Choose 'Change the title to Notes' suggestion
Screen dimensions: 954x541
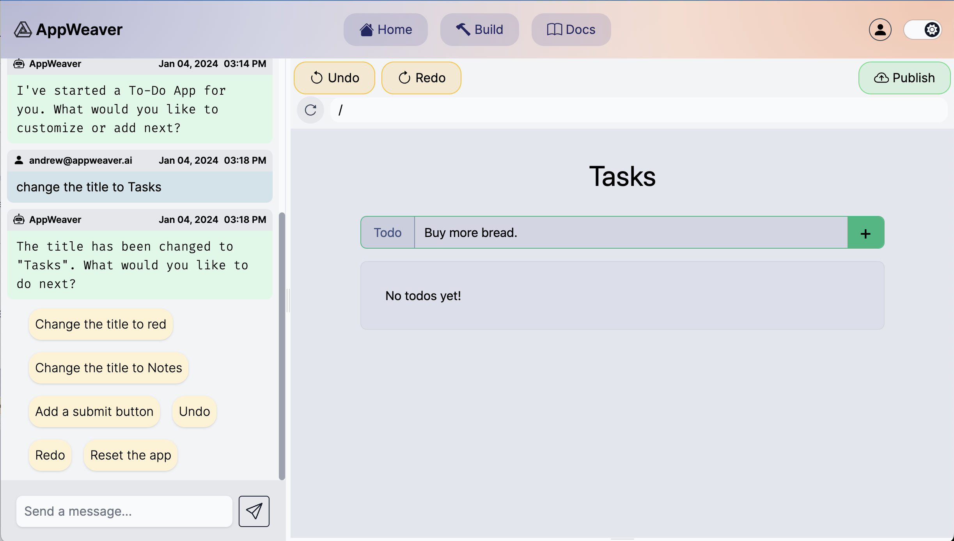tap(108, 368)
